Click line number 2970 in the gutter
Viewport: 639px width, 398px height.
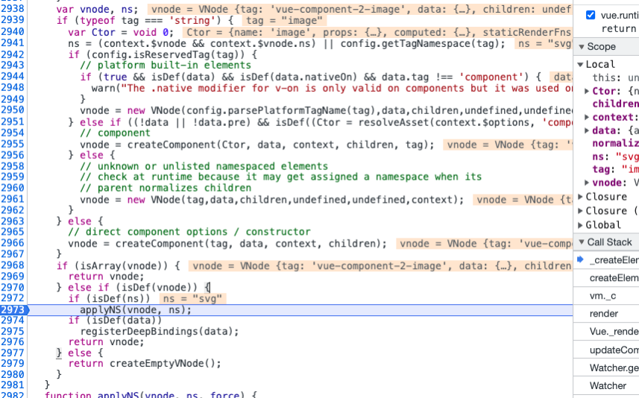point(12,287)
